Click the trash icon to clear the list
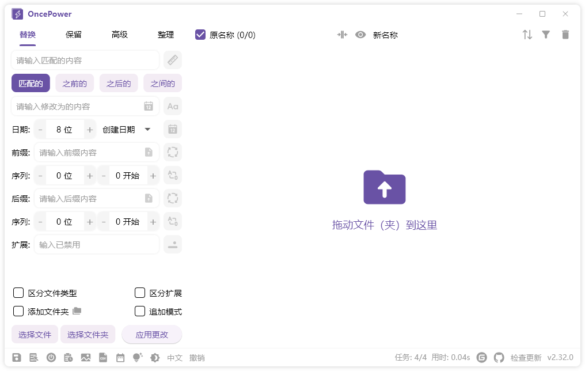This screenshot has height=371, width=585. [x=565, y=35]
